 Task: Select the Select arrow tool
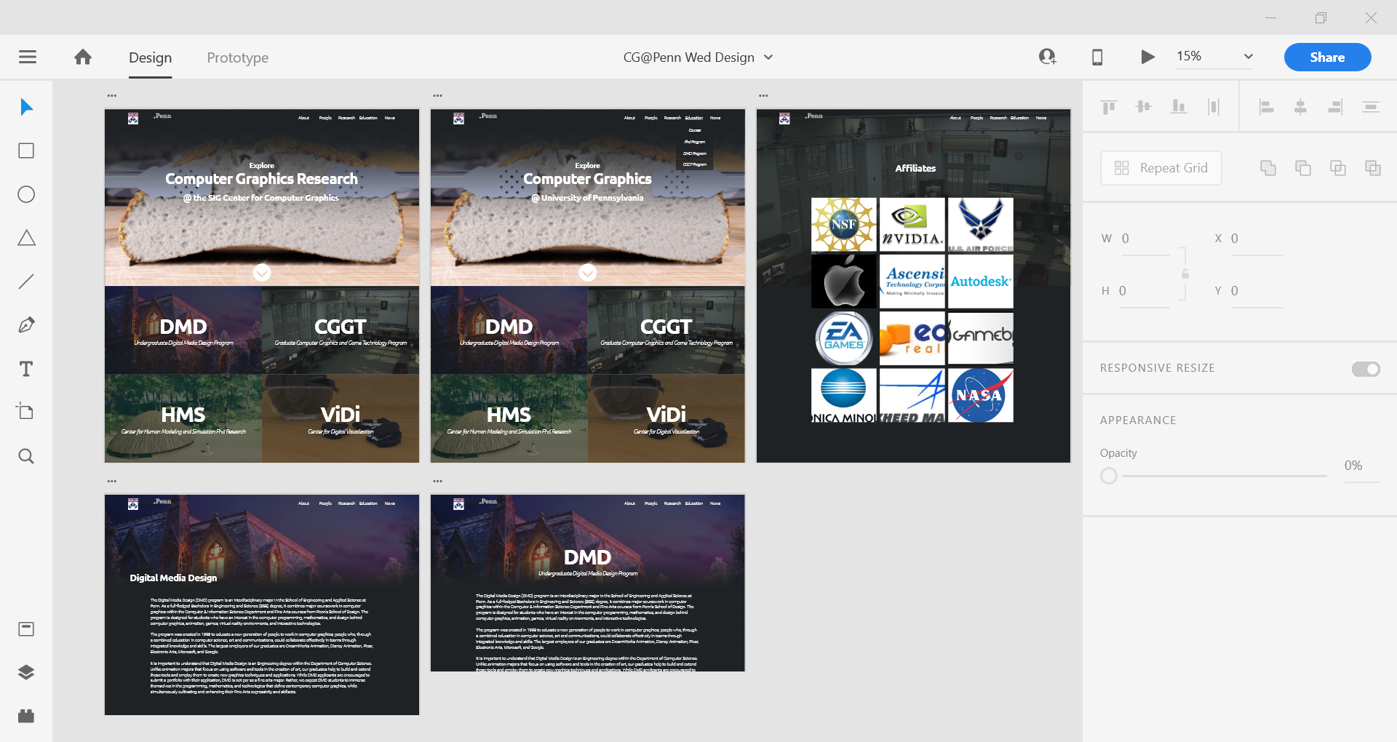(x=26, y=107)
